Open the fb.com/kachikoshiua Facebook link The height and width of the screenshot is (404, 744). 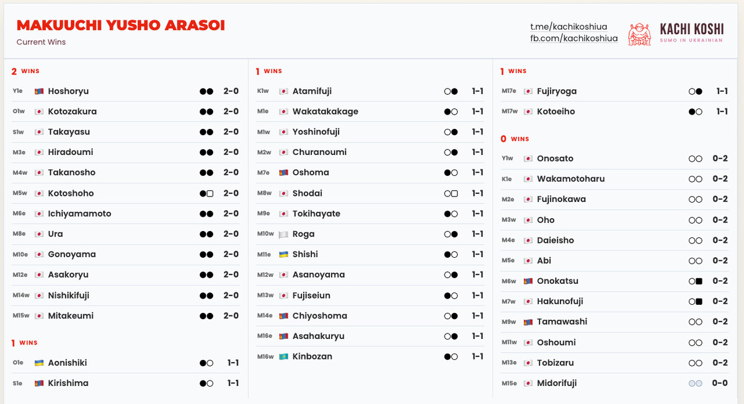pos(573,38)
